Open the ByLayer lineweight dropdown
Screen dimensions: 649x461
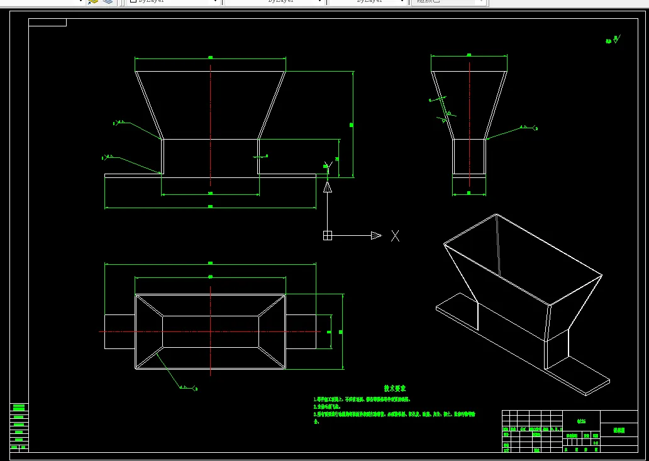coord(367,2)
